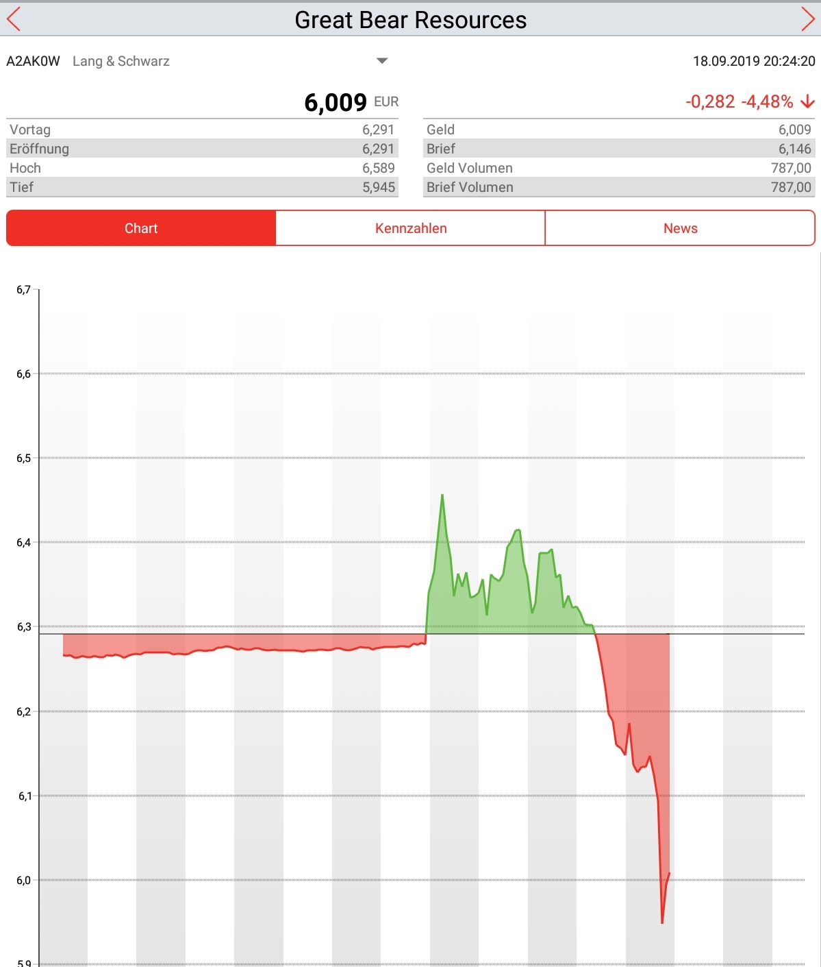Image resolution: width=821 pixels, height=967 pixels.
Task: Click the Brief Volumen label
Action: pyautogui.click(x=470, y=187)
